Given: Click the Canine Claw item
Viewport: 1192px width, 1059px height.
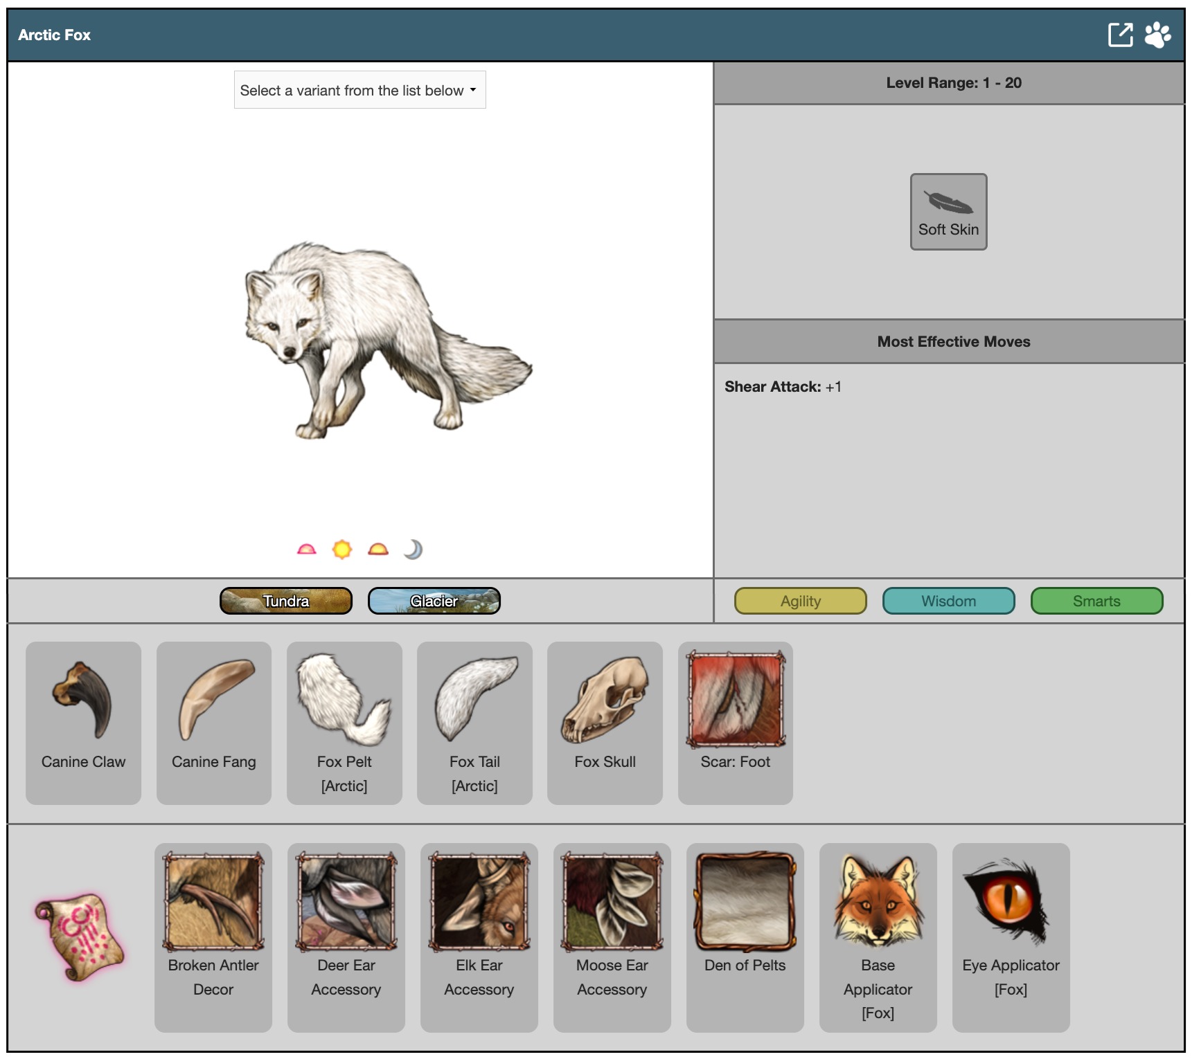Looking at the screenshot, I should point(83,722).
